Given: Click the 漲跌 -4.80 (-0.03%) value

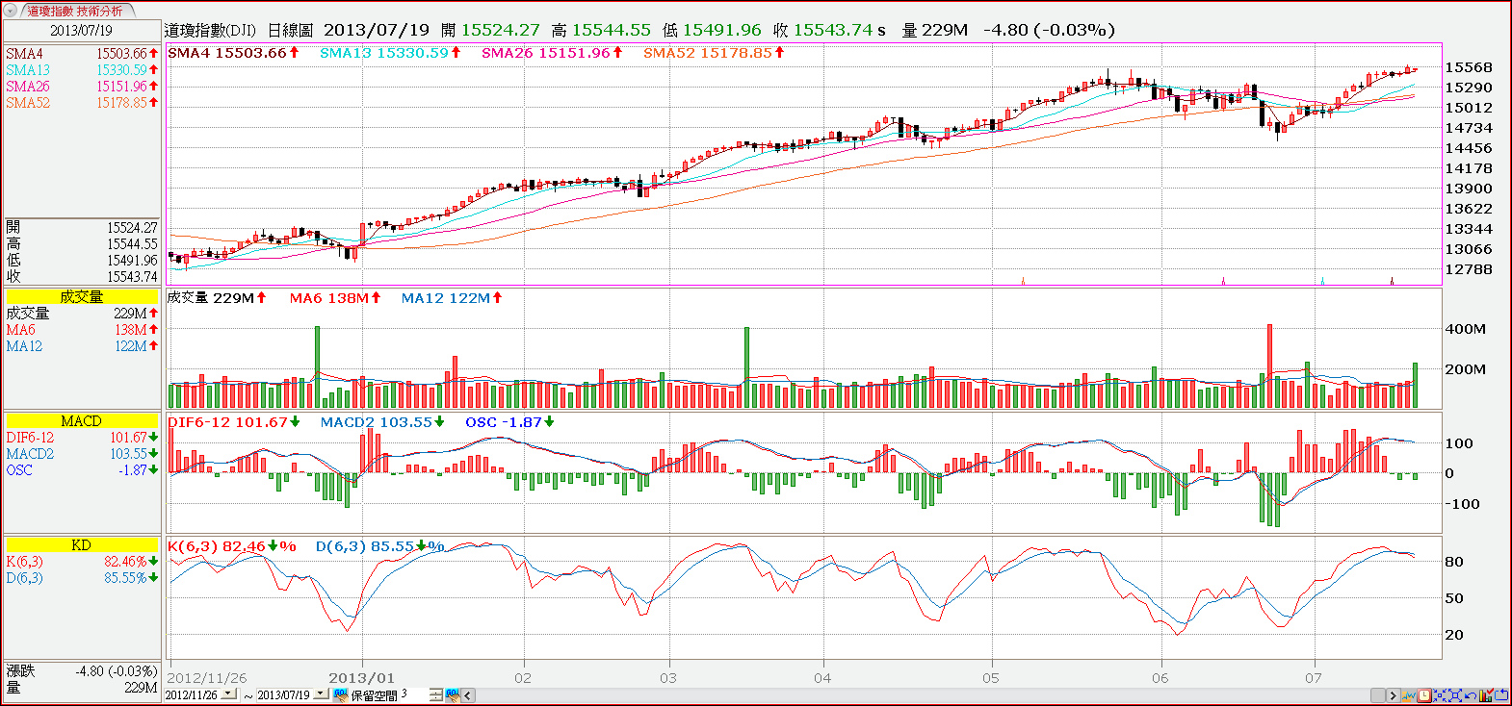Looking at the screenshot, I should point(117,671).
